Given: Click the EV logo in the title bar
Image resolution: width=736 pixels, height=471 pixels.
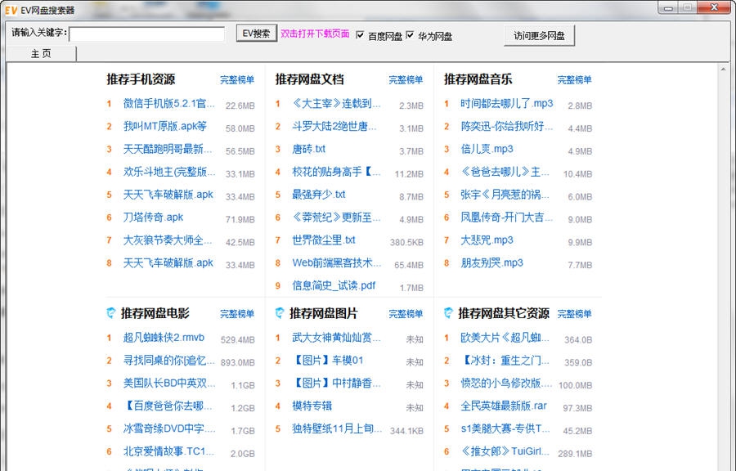Looking at the screenshot, I should click(11, 7).
